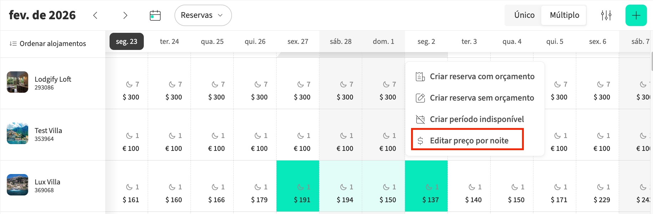Screen dimensions: 653x214
Task: Go to previous period with left chevron
Action: [95, 15]
